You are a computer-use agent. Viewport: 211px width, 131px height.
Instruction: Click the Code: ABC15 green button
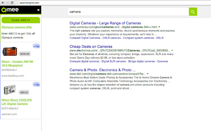coord(21,20)
